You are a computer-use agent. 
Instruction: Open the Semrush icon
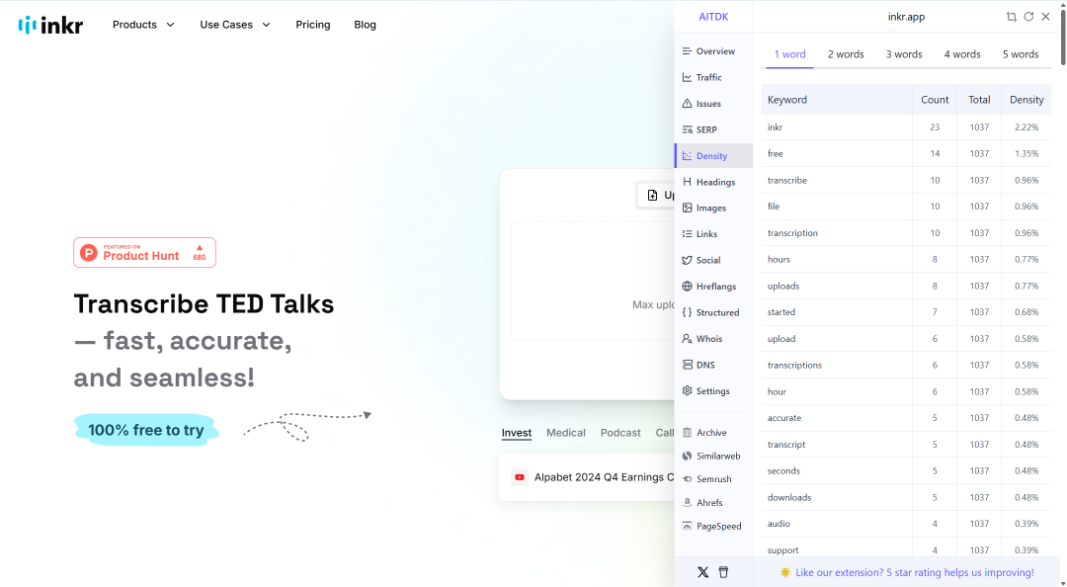click(688, 479)
